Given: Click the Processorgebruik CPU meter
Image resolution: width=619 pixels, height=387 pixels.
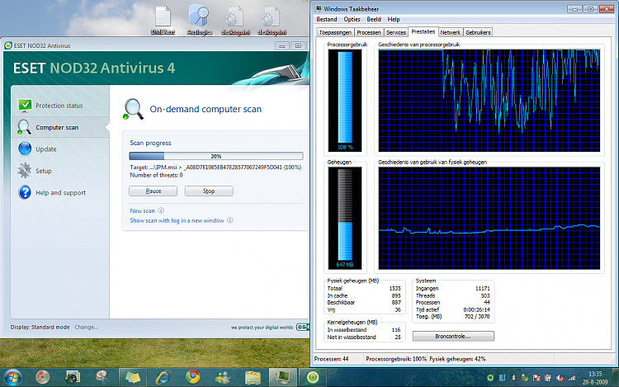Looking at the screenshot, I should point(345,101).
